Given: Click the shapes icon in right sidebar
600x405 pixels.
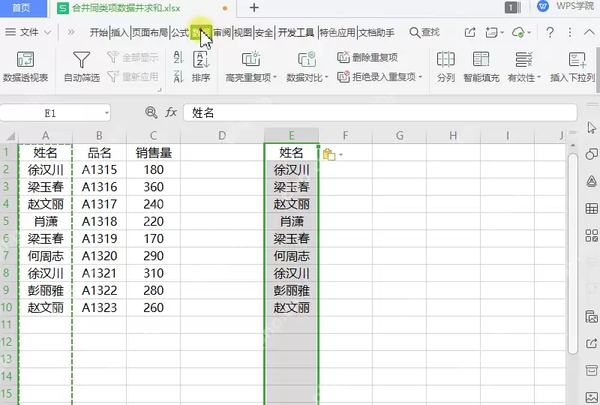Looking at the screenshot, I should (592, 154).
